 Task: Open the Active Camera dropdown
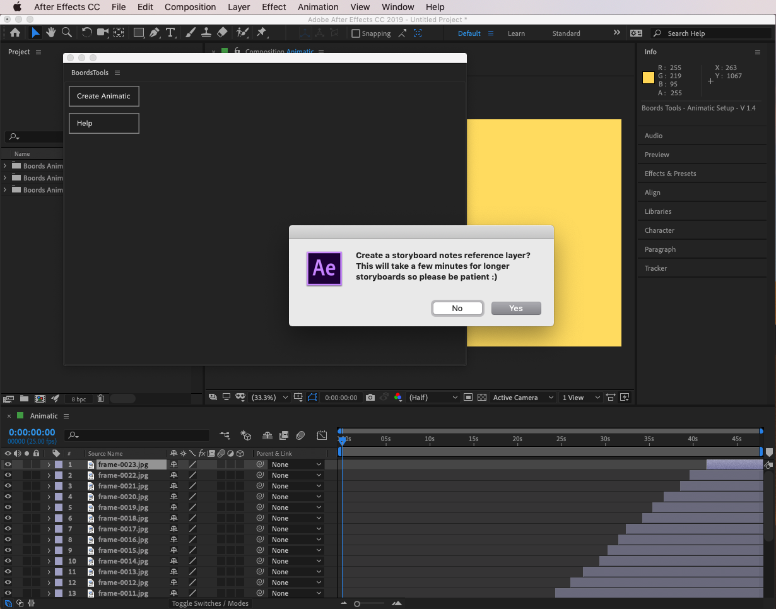[x=523, y=398]
